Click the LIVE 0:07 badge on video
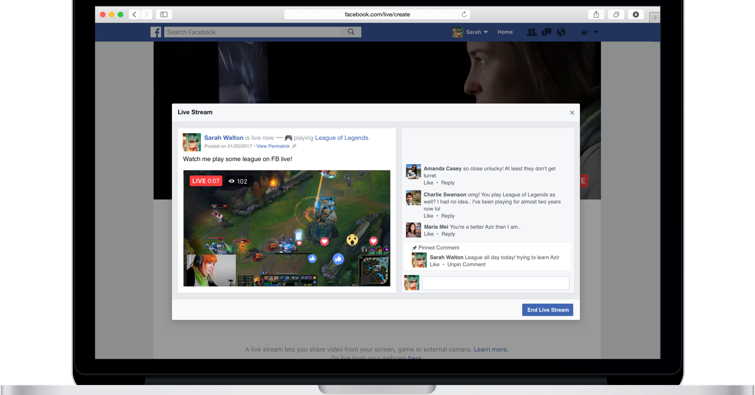Viewport: 755px width, 395px height. pyautogui.click(x=206, y=181)
